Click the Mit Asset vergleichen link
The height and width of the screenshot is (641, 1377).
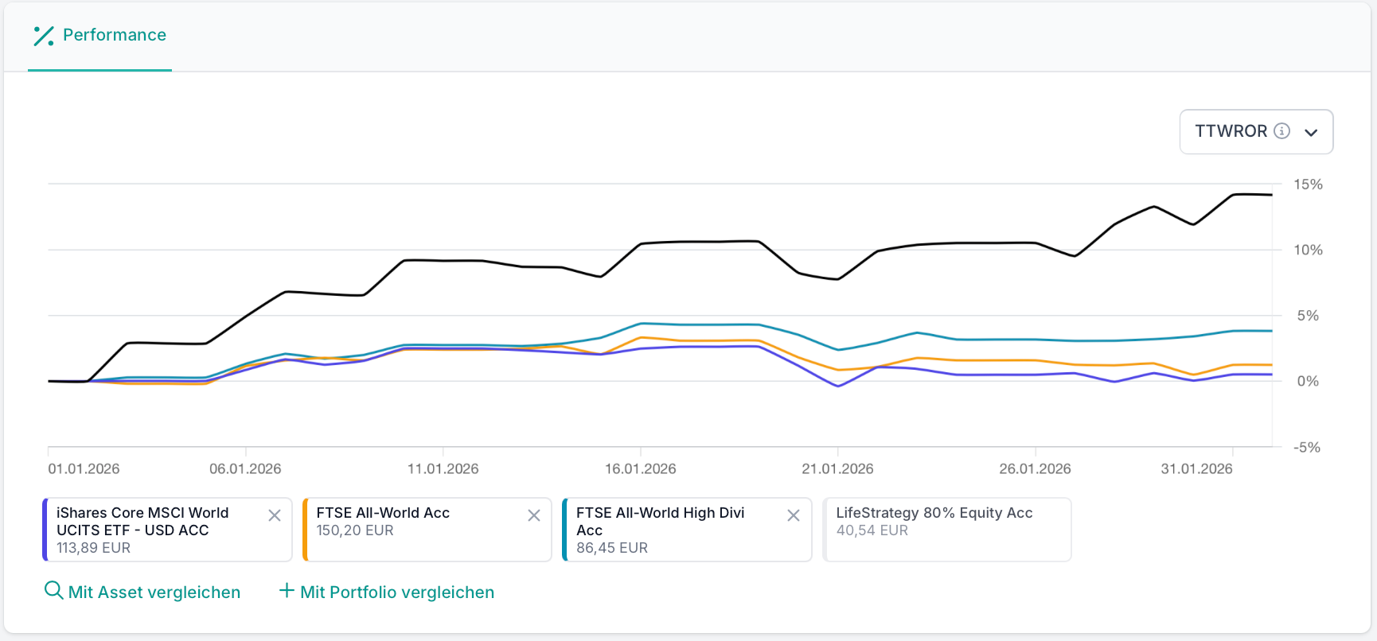pos(154,592)
